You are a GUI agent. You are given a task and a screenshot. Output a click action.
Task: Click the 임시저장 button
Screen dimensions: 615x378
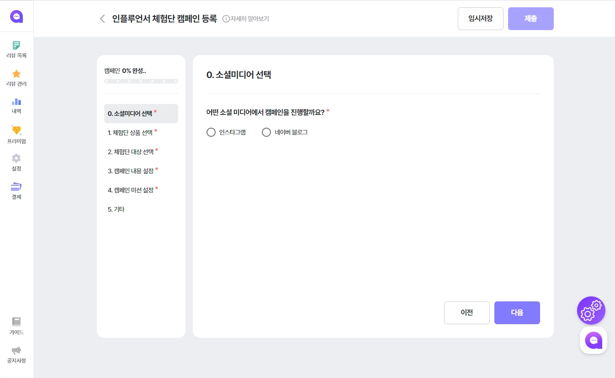480,19
